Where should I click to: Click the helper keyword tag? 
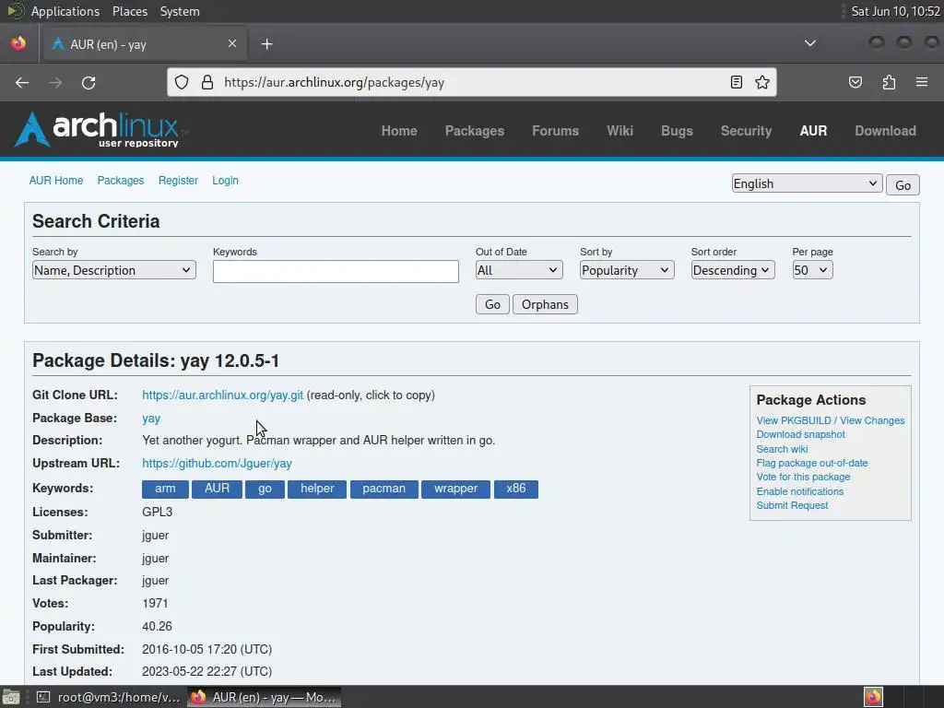(317, 489)
